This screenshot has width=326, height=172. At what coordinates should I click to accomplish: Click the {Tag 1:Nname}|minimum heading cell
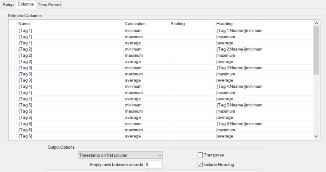(x=263, y=31)
